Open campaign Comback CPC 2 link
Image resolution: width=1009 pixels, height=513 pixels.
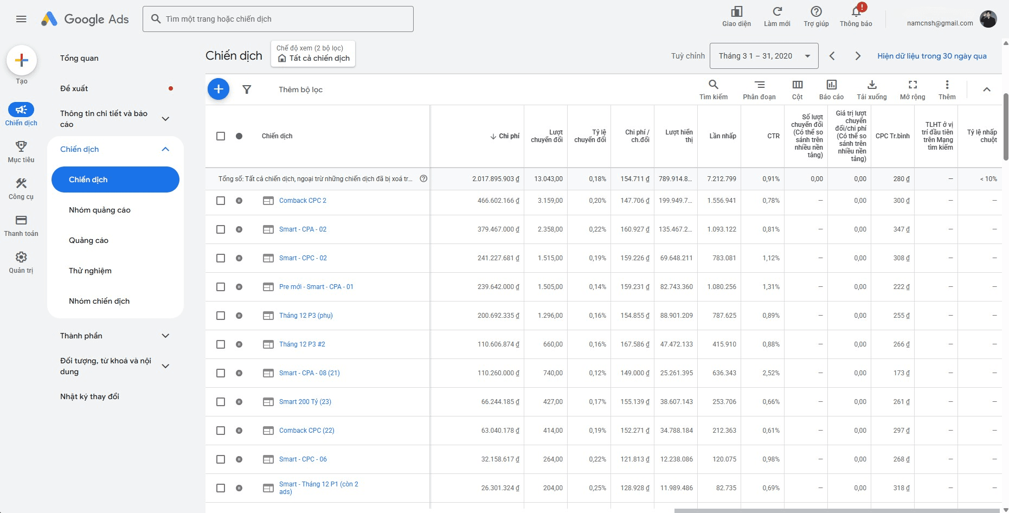click(303, 201)
